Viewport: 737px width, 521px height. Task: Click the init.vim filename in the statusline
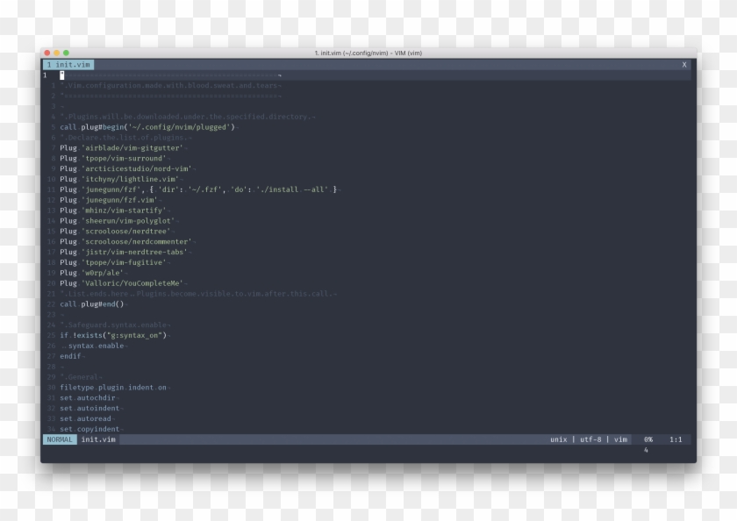(98, 439)
